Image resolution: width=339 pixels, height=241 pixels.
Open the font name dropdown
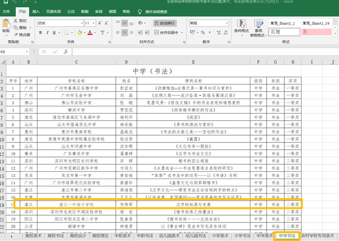82,23
